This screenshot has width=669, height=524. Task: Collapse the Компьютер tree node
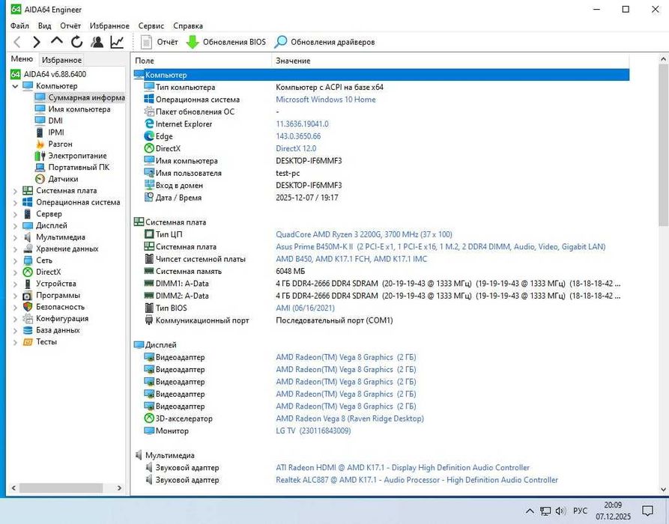(15, 86)
